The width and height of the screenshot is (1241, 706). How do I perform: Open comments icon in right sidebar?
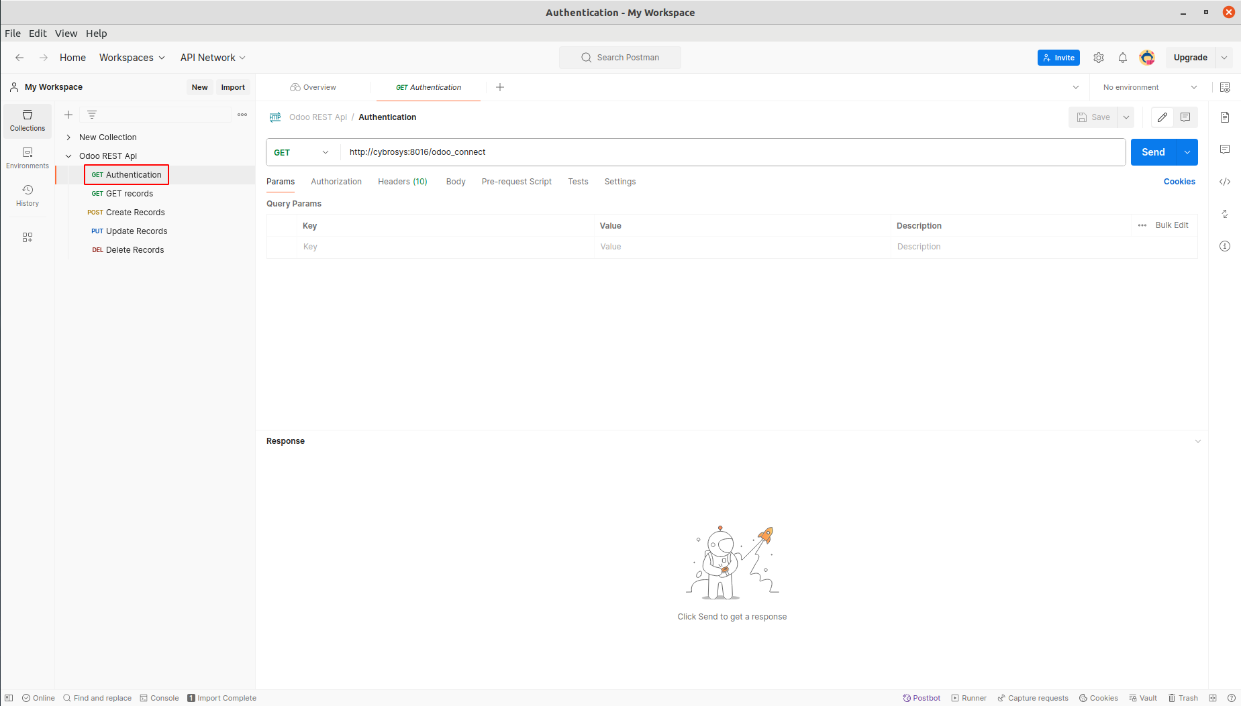1225,150
